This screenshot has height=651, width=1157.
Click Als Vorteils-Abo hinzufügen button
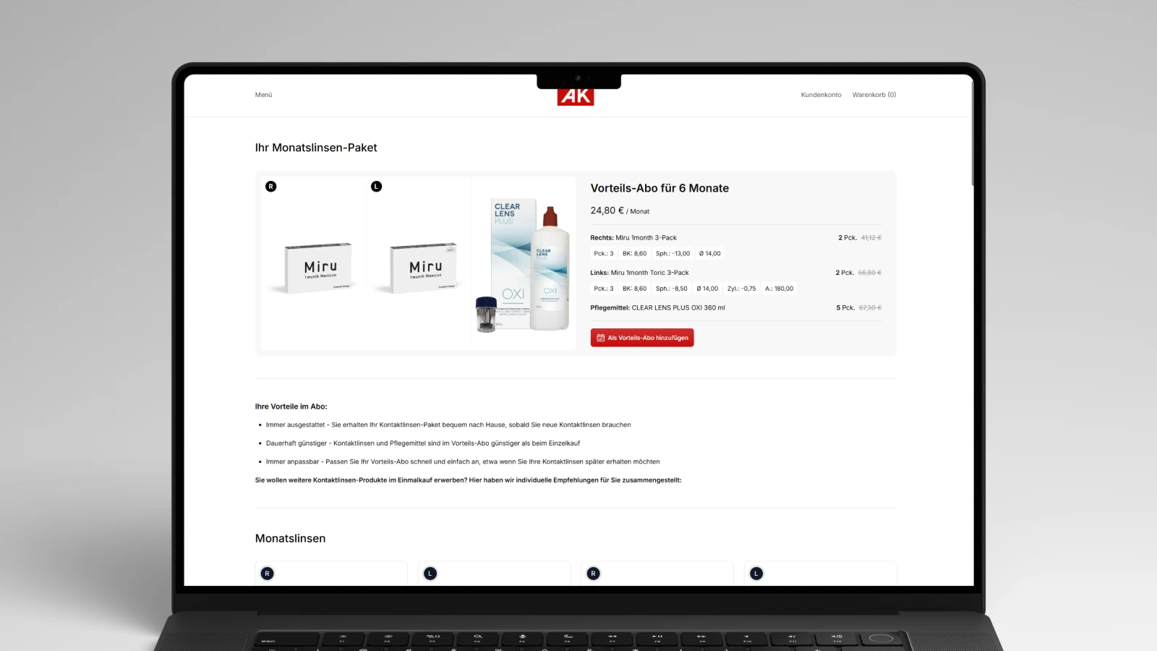tap(642, 338)
